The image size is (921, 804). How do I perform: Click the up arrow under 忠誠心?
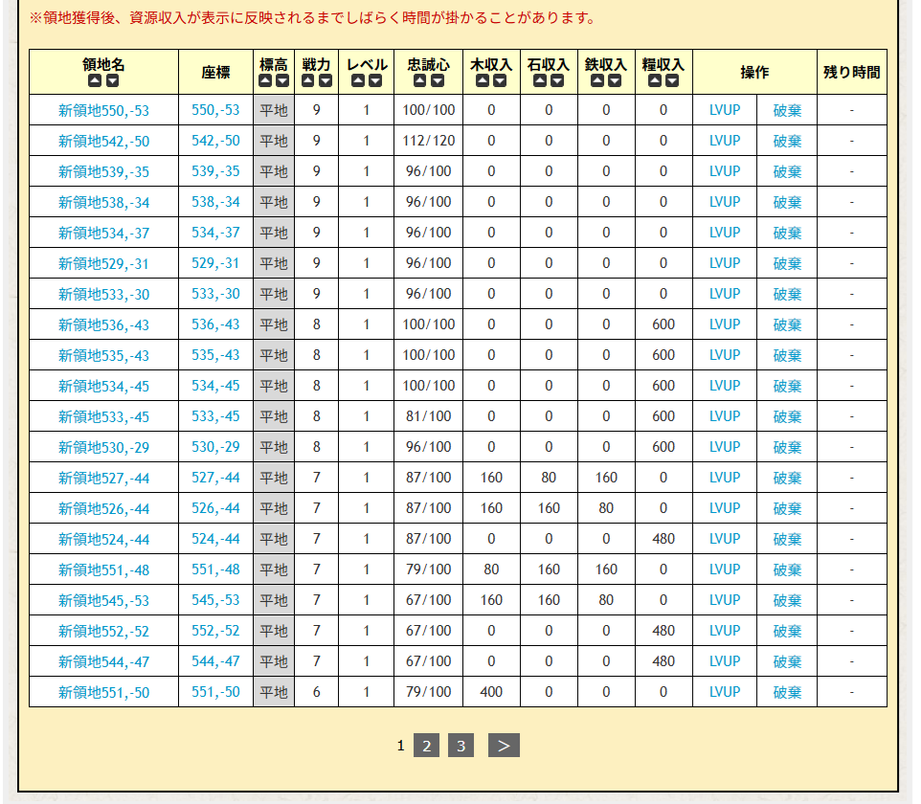[419, 81]
